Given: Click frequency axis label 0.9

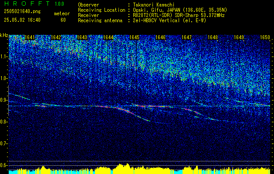Looking at the screenshot, I should 3,100.
